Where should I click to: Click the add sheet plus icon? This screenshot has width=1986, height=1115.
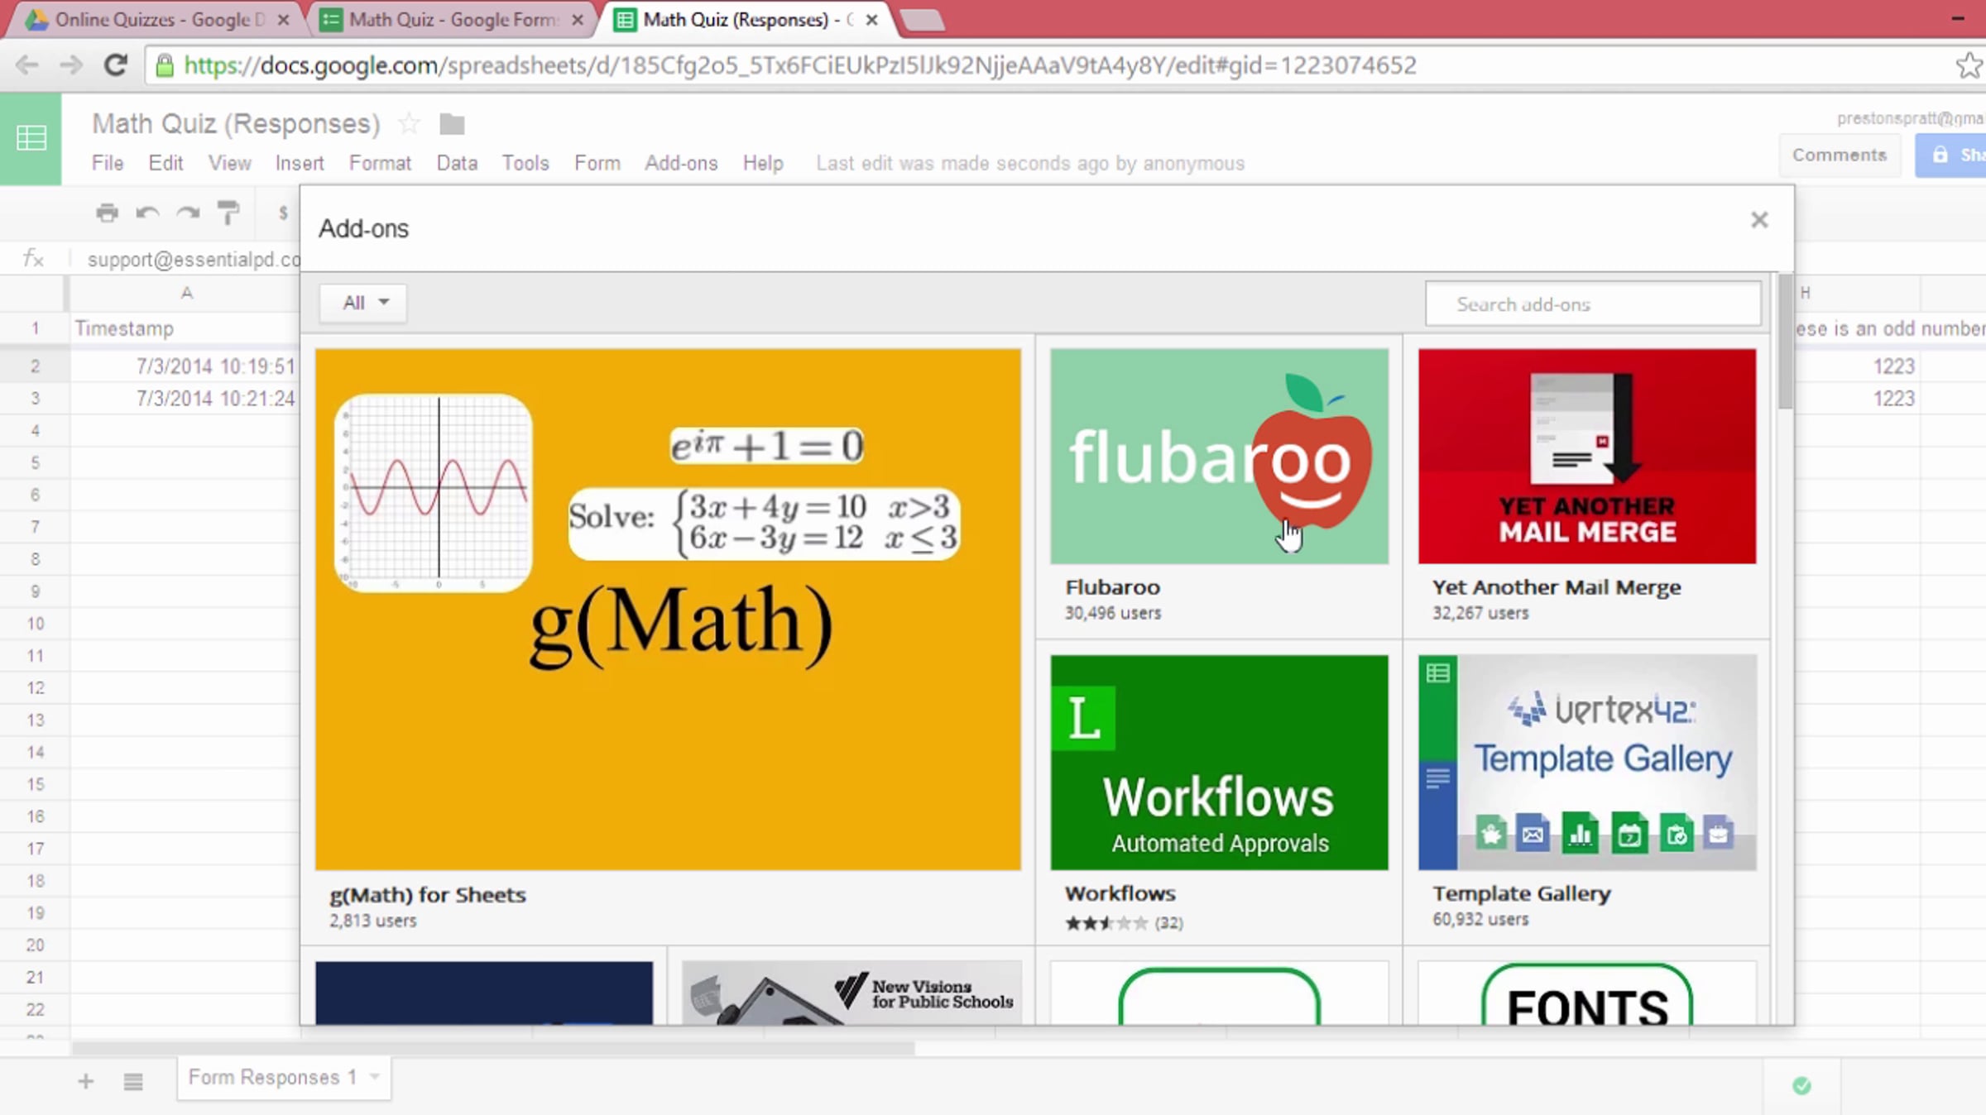pyautogui.click(x=85, y=1081)
